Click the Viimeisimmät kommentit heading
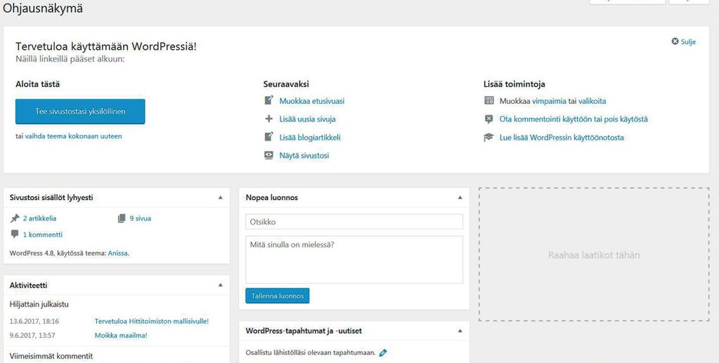This screenshot has height=363, width=719. pyautogui.click(x=51, y=356)
